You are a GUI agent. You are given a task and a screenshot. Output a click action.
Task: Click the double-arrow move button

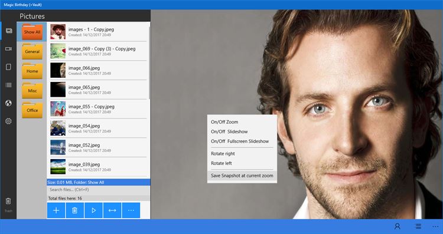pyautogui.click(x=112, y=210)
